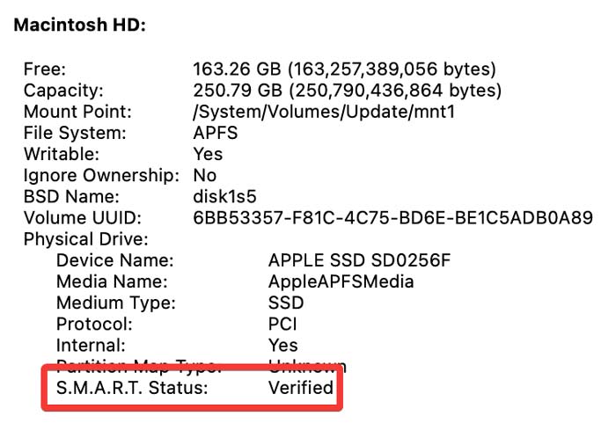Select the Volume UUID value string
The image size is (616, 438).
click(392, 217)
